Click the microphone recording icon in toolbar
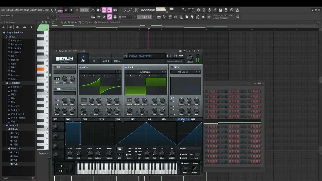The height and width of the screenshot is (181, 322). [210, 10]
